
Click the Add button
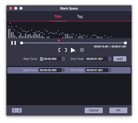[120, 59]
